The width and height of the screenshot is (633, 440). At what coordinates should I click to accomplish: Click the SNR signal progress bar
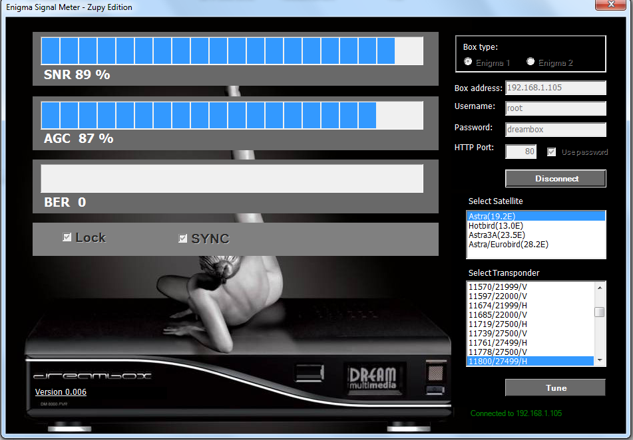tap(232, 51)
